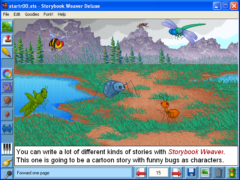Screen dimensions: 240x180
Task: Click the trash can delete icon
Action: [x=219, y=173]
